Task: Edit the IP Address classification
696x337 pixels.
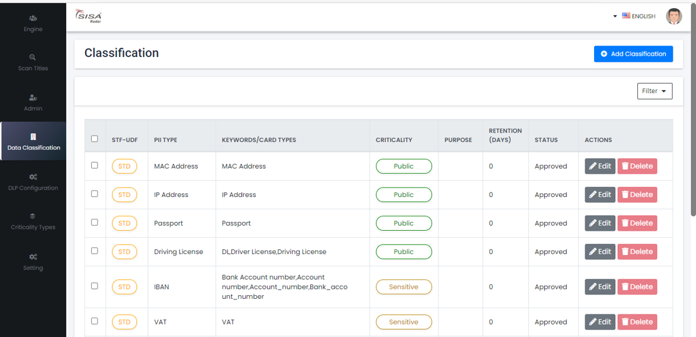Action: [600, 194]
